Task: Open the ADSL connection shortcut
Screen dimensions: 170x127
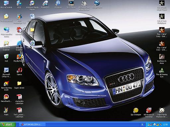Action: tap(19, 5)
